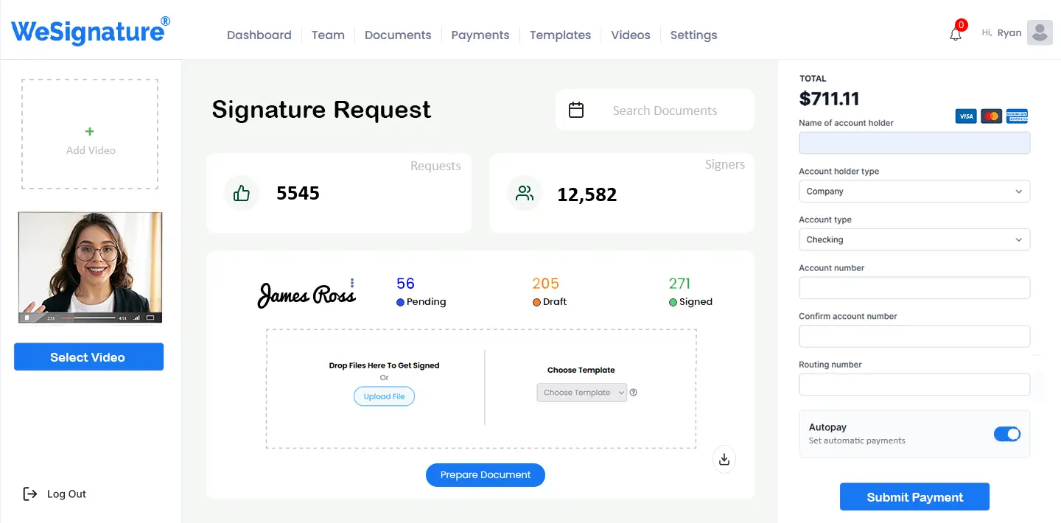Open the Documents menu item

[x=398, y=35]
